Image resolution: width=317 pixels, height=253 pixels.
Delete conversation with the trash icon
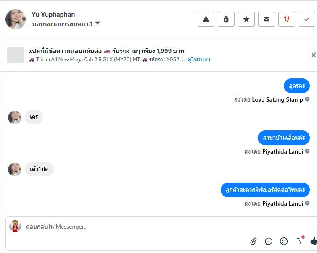(226, 19)
